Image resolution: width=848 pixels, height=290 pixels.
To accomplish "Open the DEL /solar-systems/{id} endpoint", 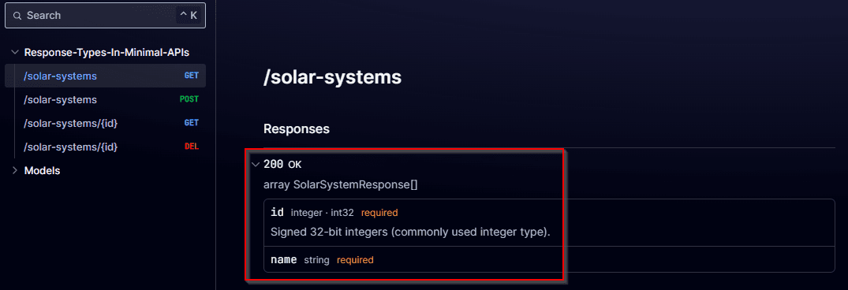I will 105,147.
